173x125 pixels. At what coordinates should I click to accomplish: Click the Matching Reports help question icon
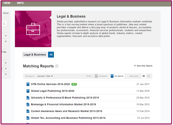click(x=57, y=66)
